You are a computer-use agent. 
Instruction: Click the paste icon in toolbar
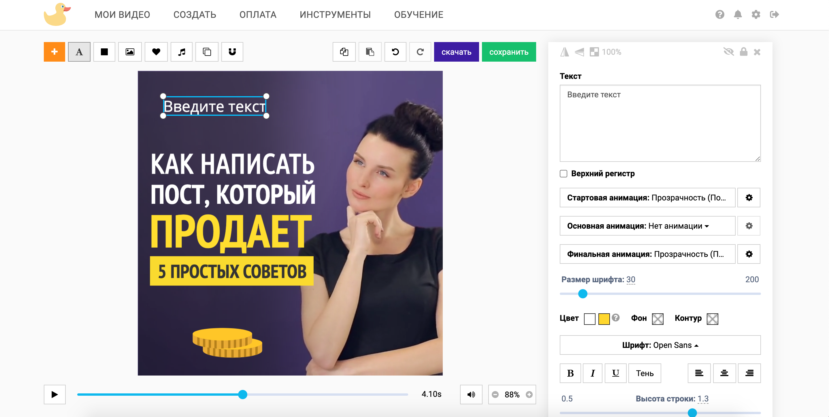pos(370,52)
